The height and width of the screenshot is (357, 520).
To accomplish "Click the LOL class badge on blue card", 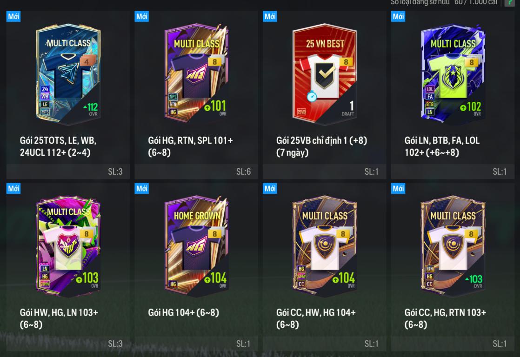I will (x=430, y=89).
